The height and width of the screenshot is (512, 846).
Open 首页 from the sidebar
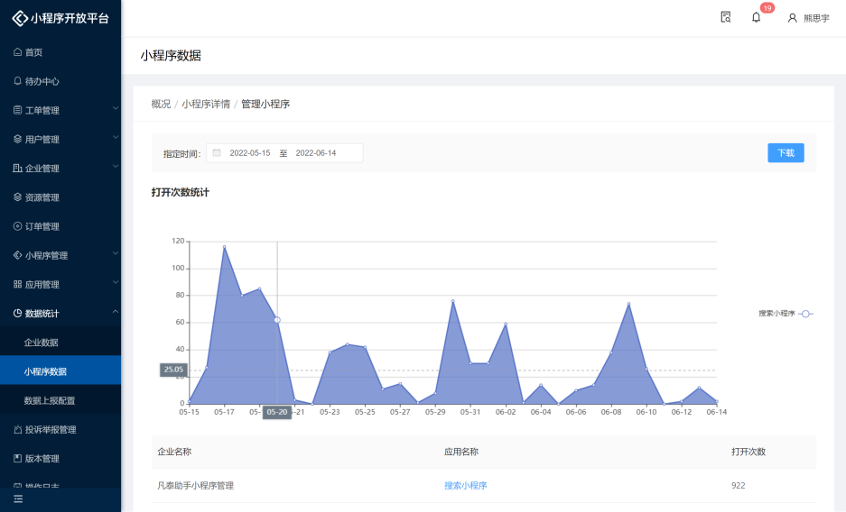tap(33, 52)
